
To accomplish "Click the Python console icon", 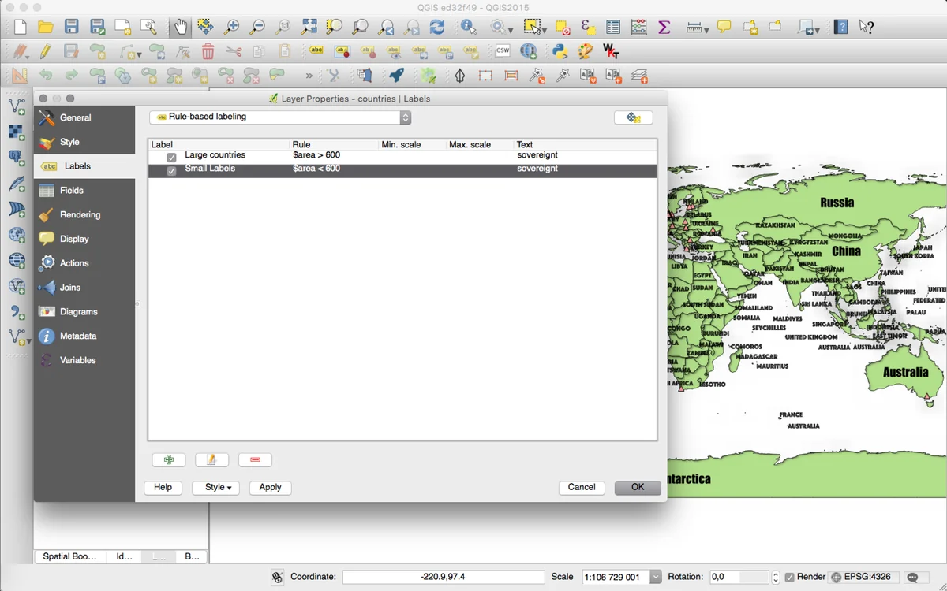I will (560, 51).
